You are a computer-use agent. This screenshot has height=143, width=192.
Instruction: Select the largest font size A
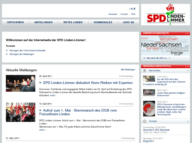[x=134, y=9]
